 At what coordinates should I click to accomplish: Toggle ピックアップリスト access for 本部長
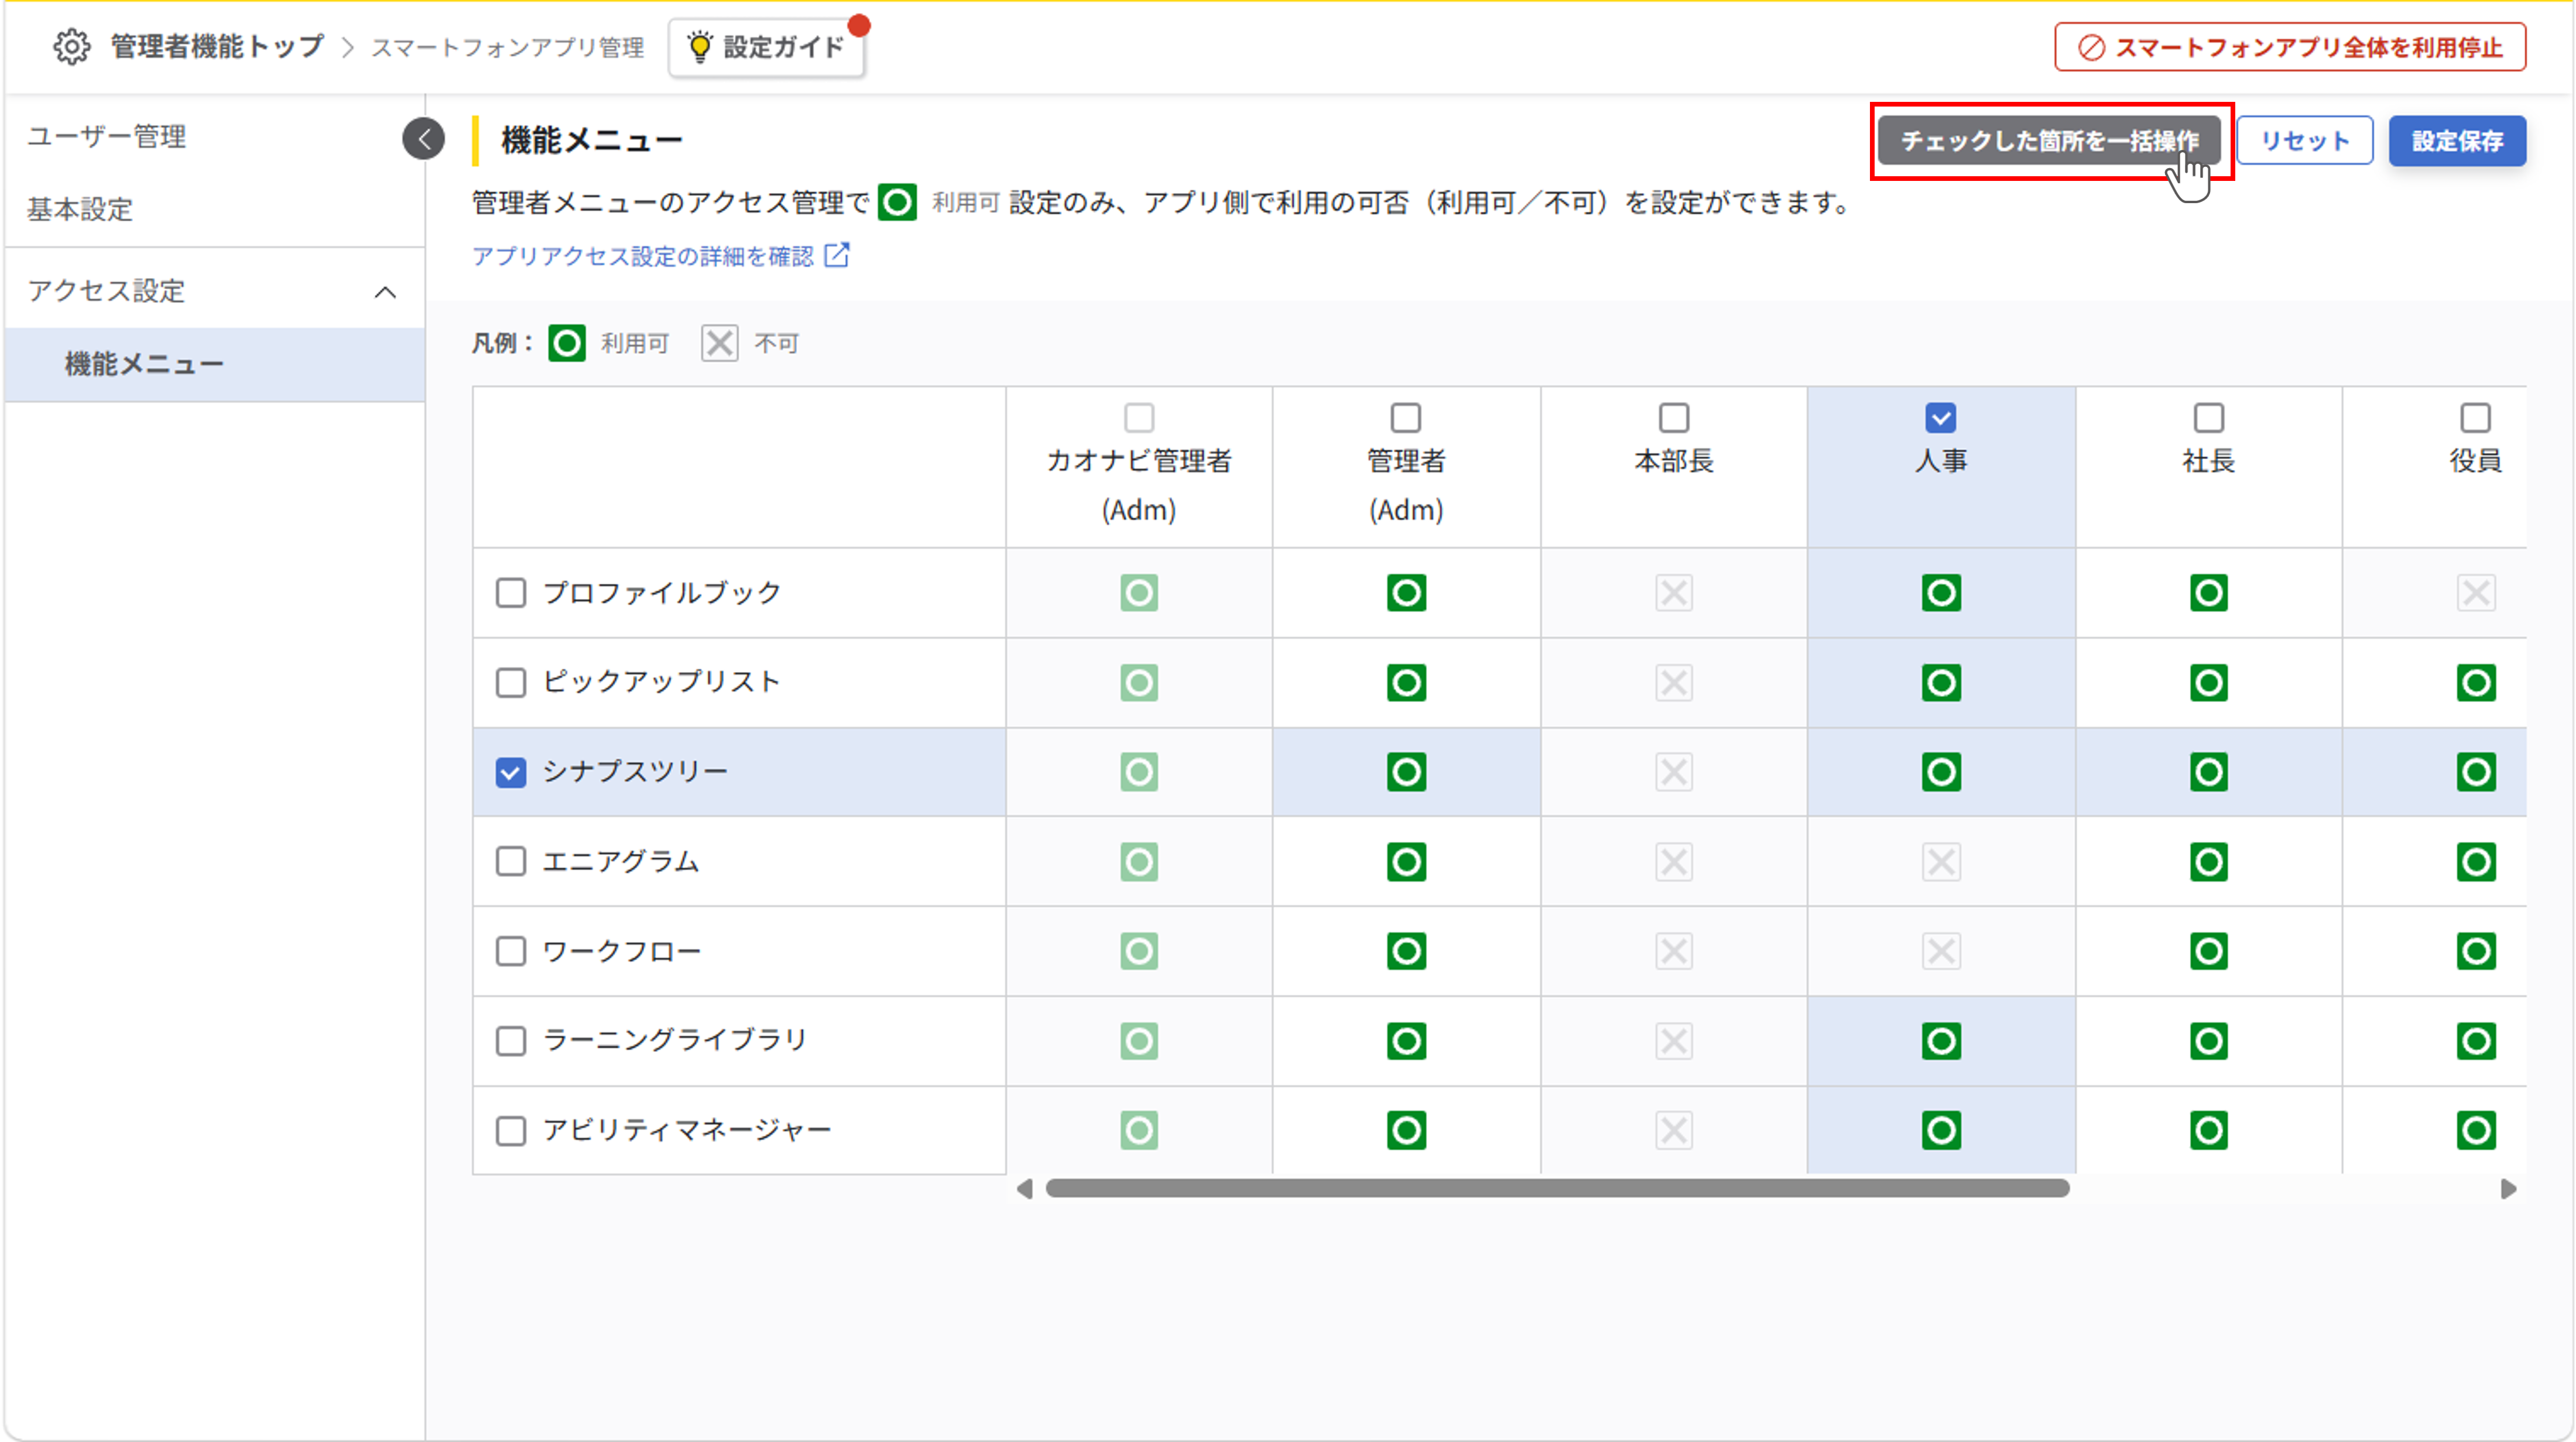(1674, 683)
